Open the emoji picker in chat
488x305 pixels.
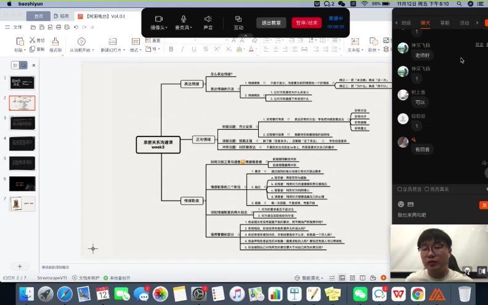tap(401, 204)
